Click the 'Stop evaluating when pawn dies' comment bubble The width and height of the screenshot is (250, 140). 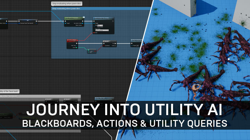coord(67,4)
